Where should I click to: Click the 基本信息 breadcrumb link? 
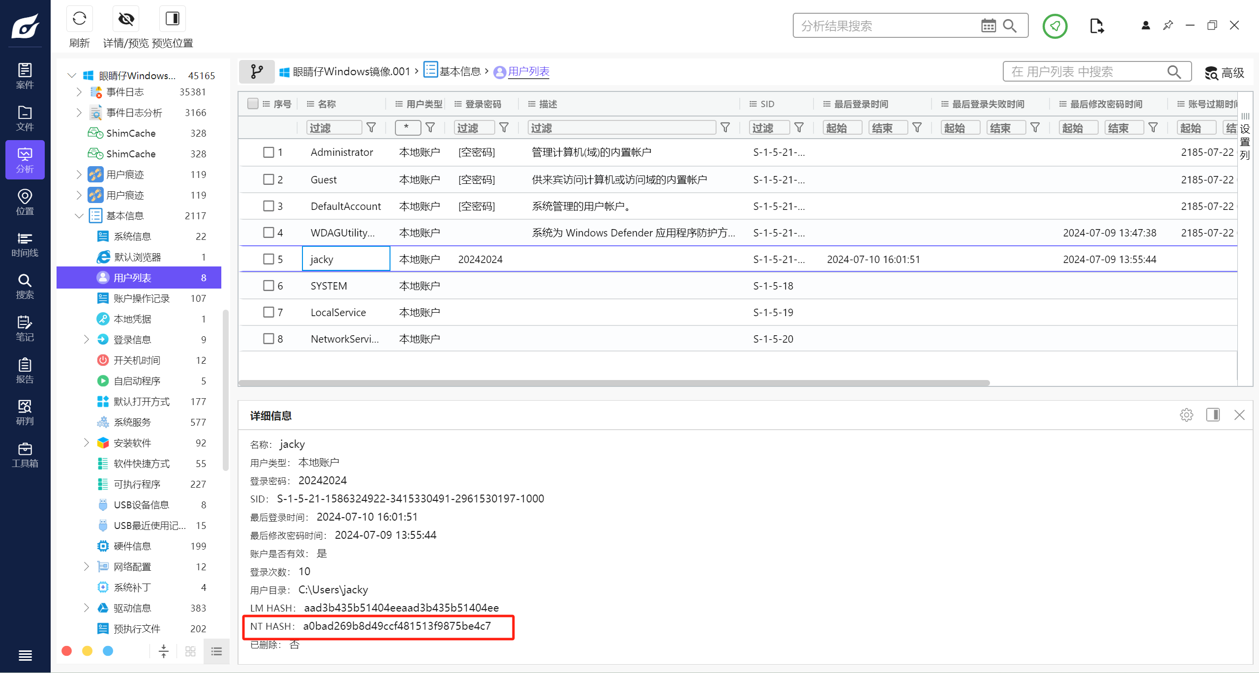pyautogui.click(x=459, y=72)
